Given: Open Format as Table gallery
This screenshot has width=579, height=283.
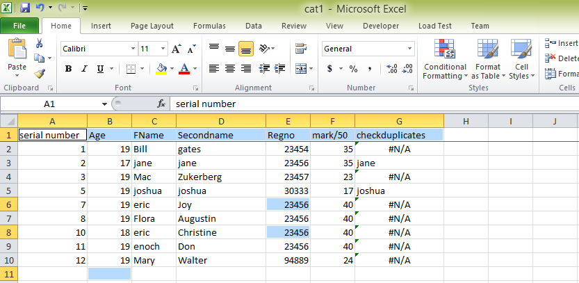Looking at the screenshot, I should (488, 60).
